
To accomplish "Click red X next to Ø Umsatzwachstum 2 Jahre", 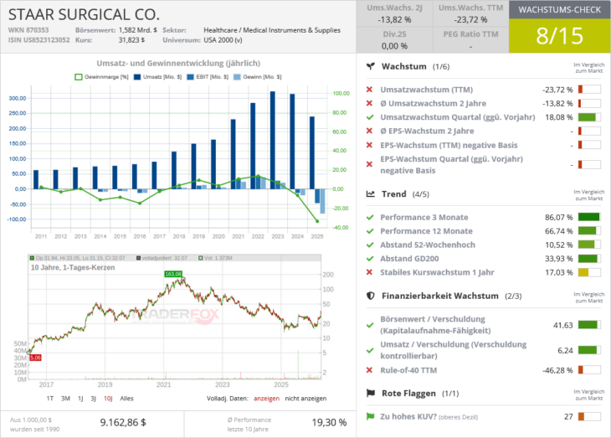I will pyautogui.click(x=369, y=103).
